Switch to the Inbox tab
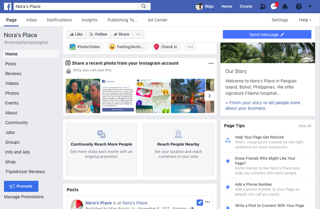This screenshot has height=209, width=320. pos(31,20)
